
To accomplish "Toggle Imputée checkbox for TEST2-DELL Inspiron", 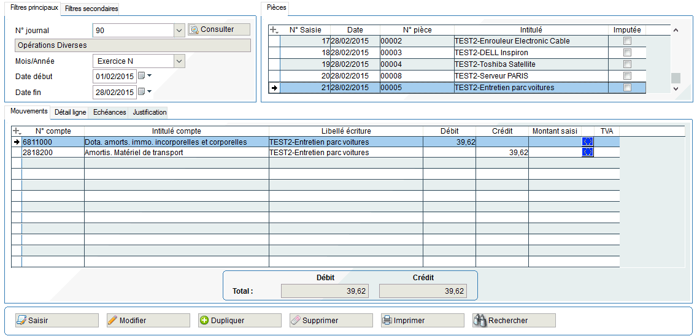I will coord(627,53).
